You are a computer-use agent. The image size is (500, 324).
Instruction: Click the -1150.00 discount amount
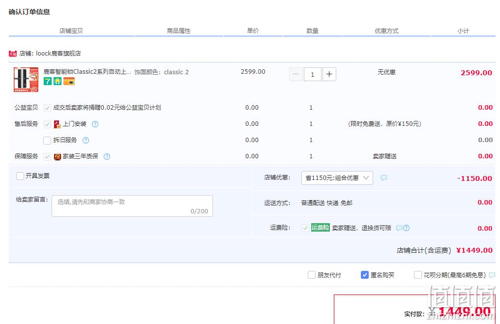pos(474,178)
